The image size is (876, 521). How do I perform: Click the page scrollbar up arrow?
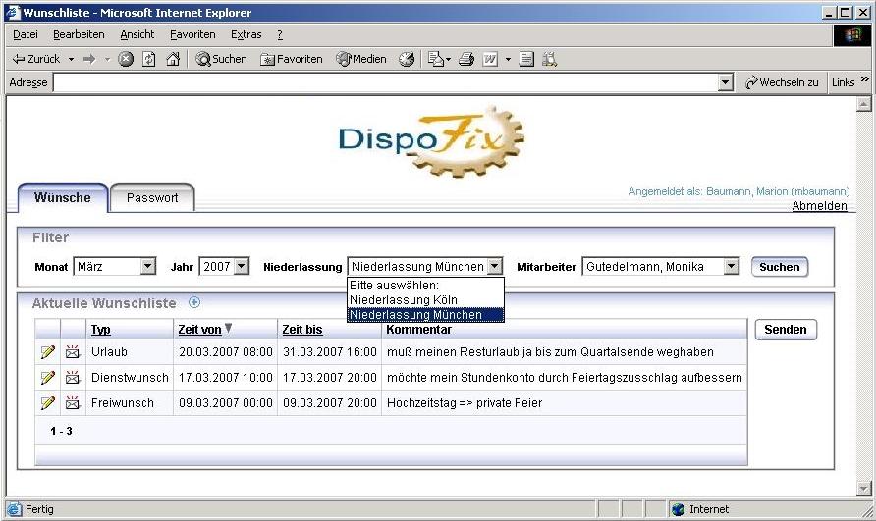click(x=863, y=103)
